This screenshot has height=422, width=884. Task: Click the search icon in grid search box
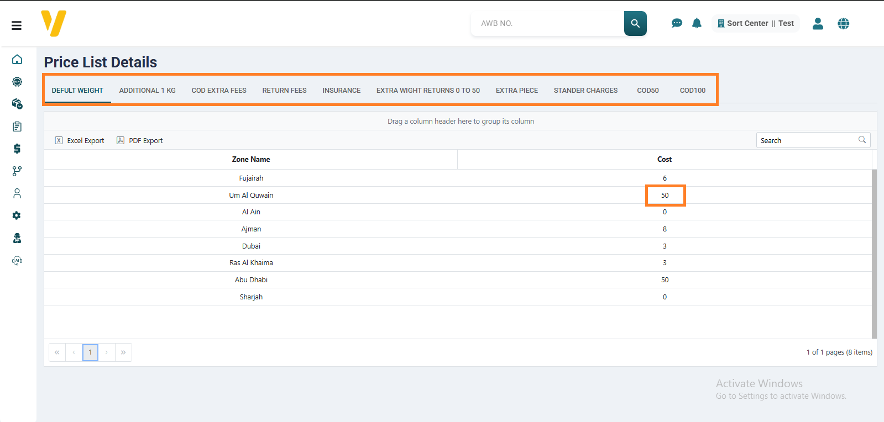coord(862,140)
